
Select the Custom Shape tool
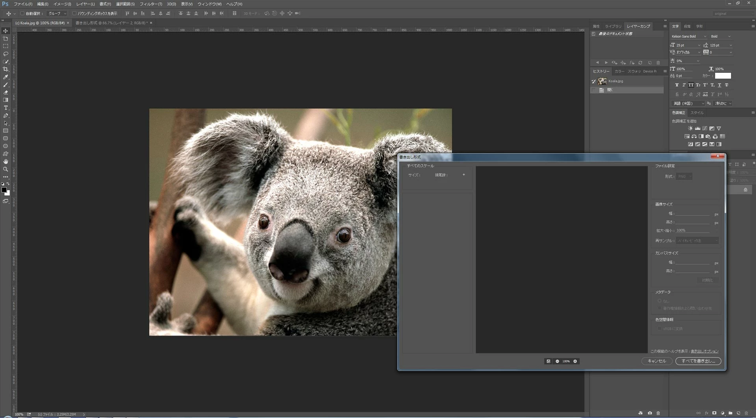coord(6,154)
